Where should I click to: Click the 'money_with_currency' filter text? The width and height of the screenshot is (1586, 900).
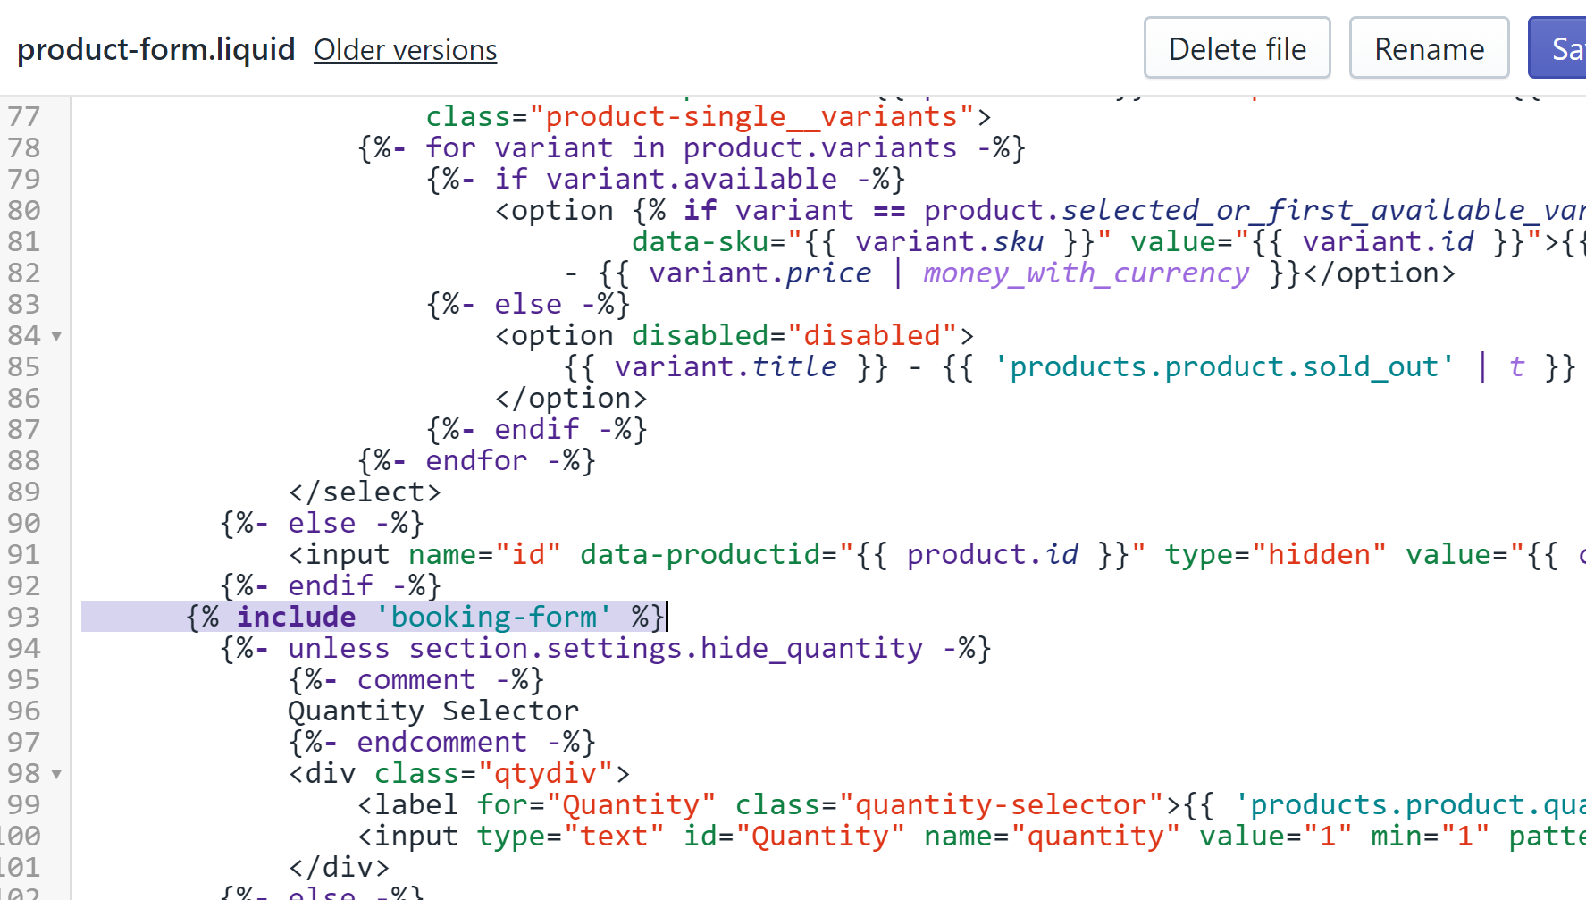click(x=1086, y=273)
